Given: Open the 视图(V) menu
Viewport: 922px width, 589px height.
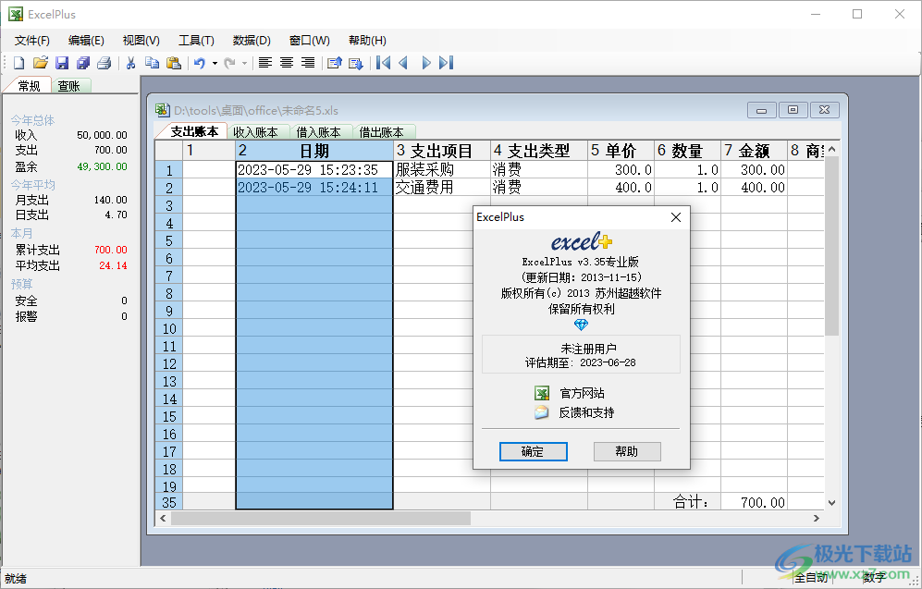Looking at the screenshot, I should 141,41.
